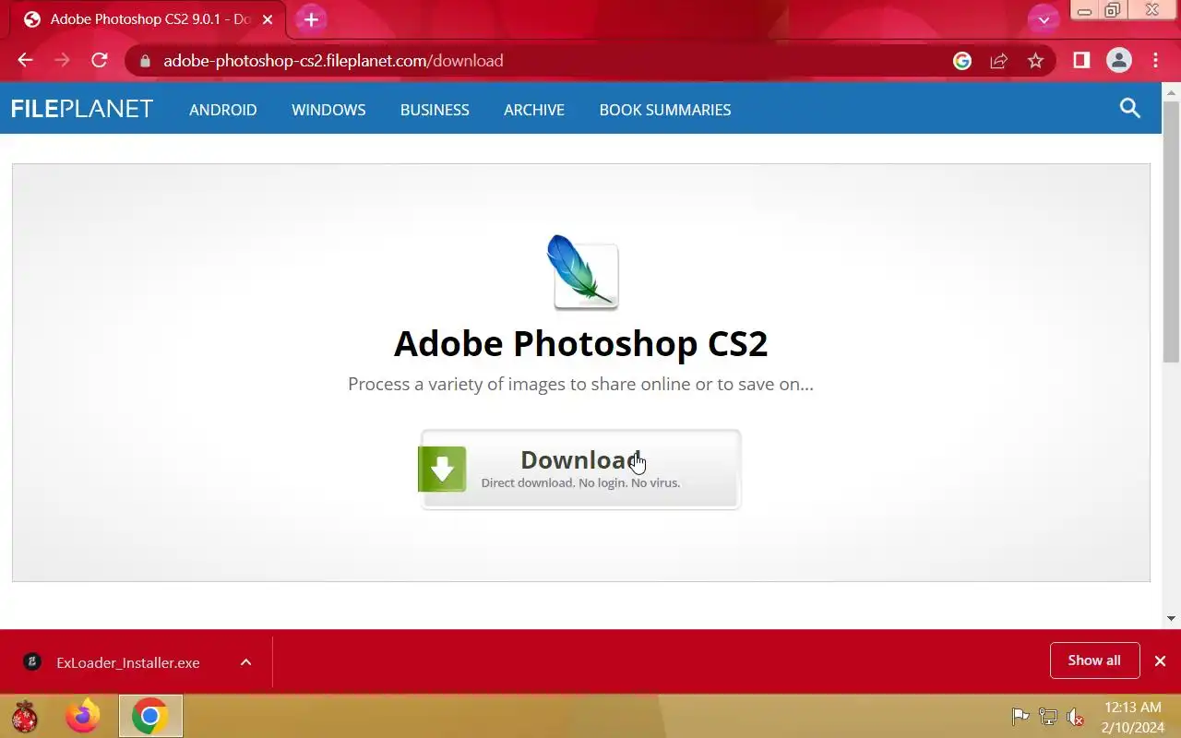This screenshot has width=1181, height=738.
Task: Click Show all downloads button
Action: (x=1094, y=661)
